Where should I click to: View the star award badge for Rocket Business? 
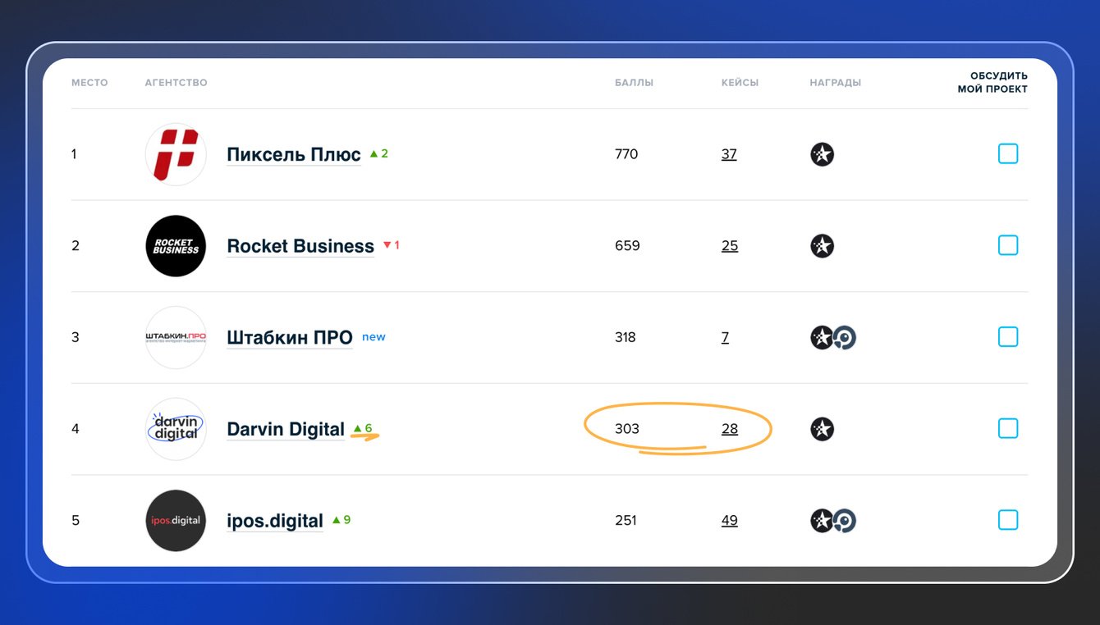822,246
